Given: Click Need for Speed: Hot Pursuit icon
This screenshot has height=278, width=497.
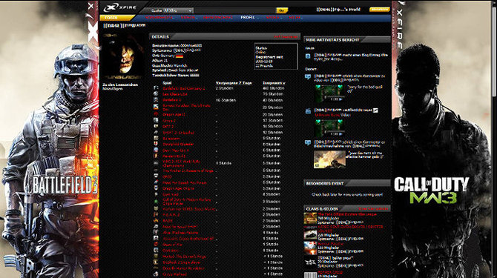Looking at the screenshot, I should tap(156, 182).
